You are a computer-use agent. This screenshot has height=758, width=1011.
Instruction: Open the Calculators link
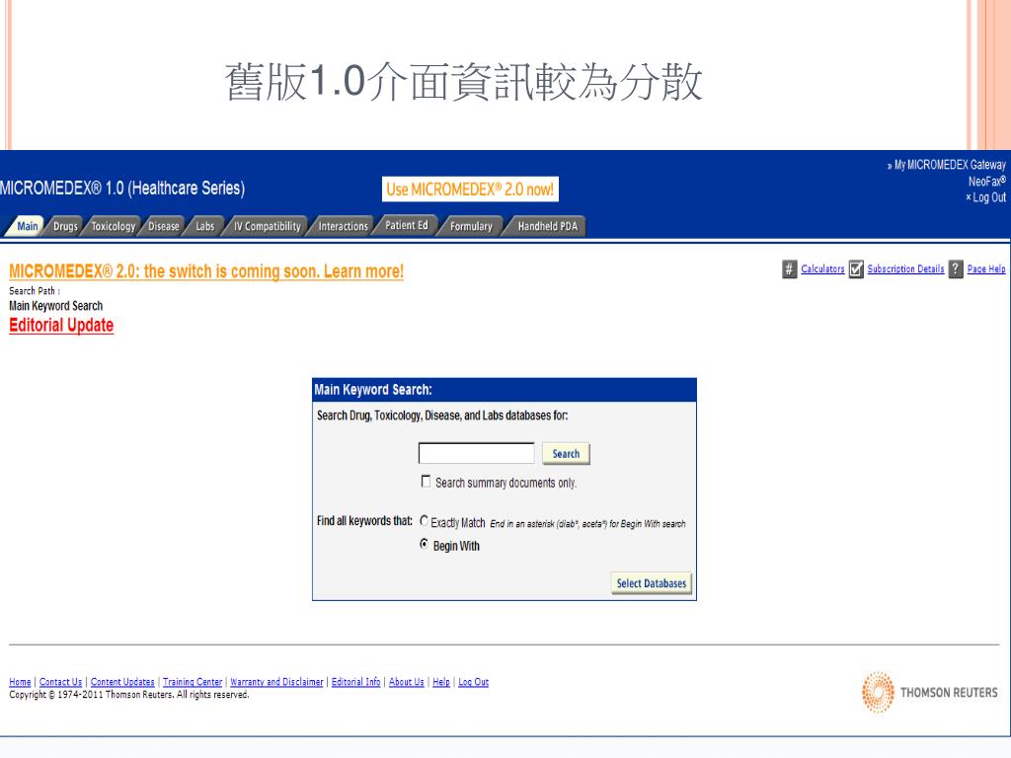(822, 268)
